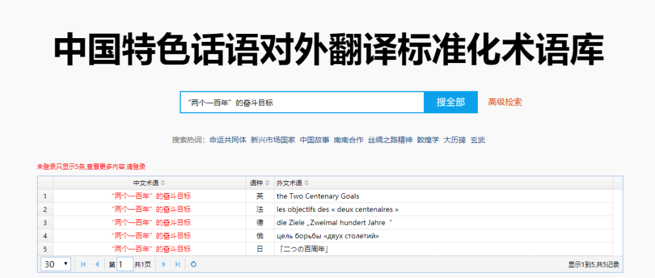This screenshot has height=278, width=655.
Task: Select the Russian translation row
Action: [x=327, y=236]
